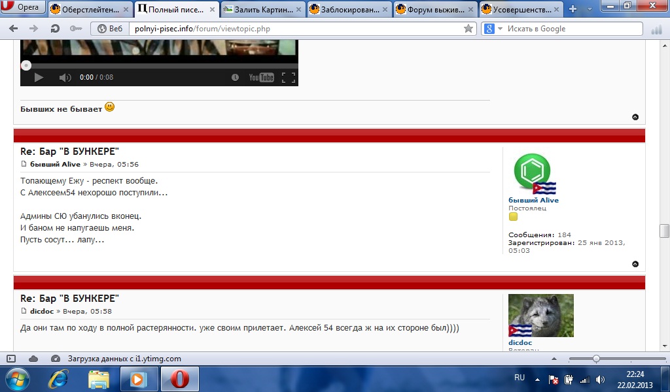Screen dimensions: 670x392
Task: Close the Полный писе... tab
Action: [212, 9]
